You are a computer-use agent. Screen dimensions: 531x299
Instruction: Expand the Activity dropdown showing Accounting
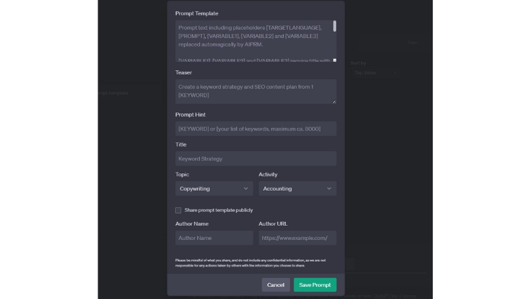297,189
